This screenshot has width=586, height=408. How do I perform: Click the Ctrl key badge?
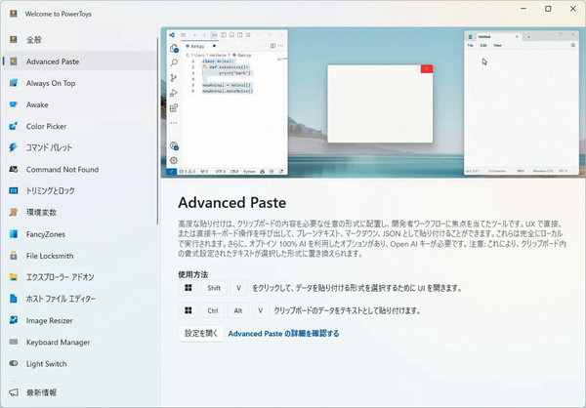coord(213,310)
